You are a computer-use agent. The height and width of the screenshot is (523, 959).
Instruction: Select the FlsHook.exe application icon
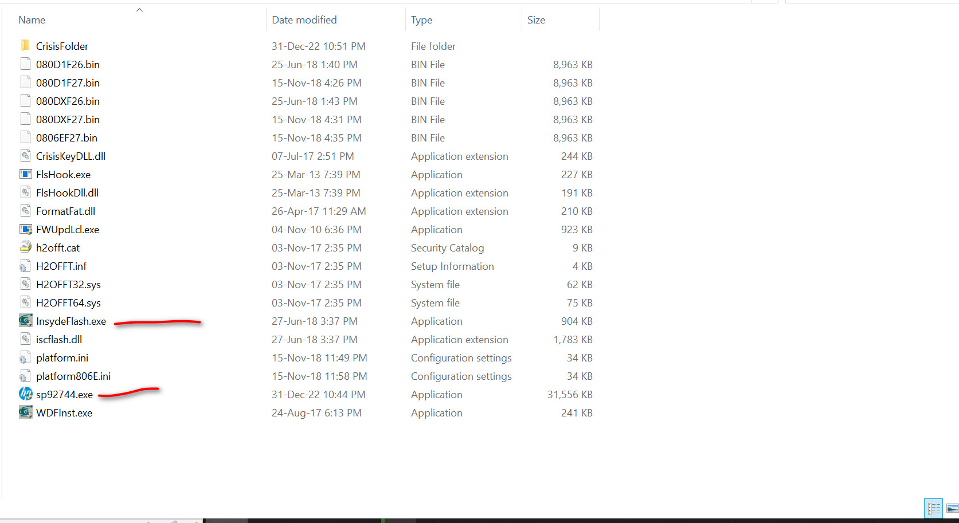coord(25,174)
